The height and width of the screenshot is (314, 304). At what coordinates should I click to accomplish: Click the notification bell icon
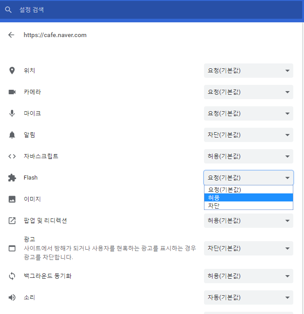(x=12, y=135)
